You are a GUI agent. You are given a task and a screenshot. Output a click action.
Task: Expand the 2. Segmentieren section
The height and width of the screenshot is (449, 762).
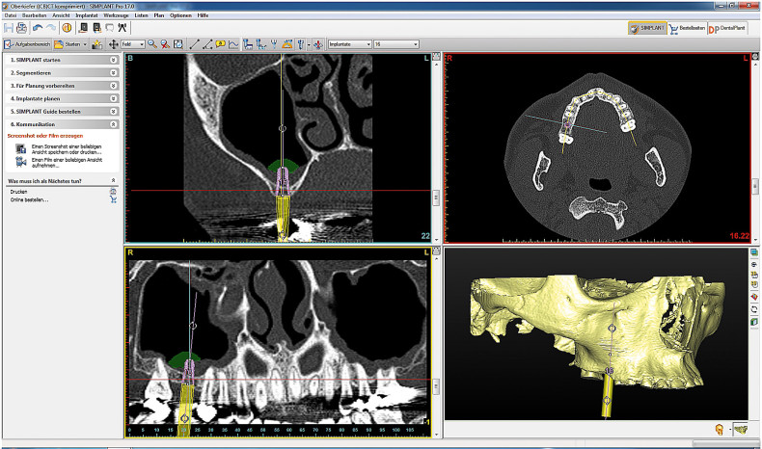pos(62,73)
